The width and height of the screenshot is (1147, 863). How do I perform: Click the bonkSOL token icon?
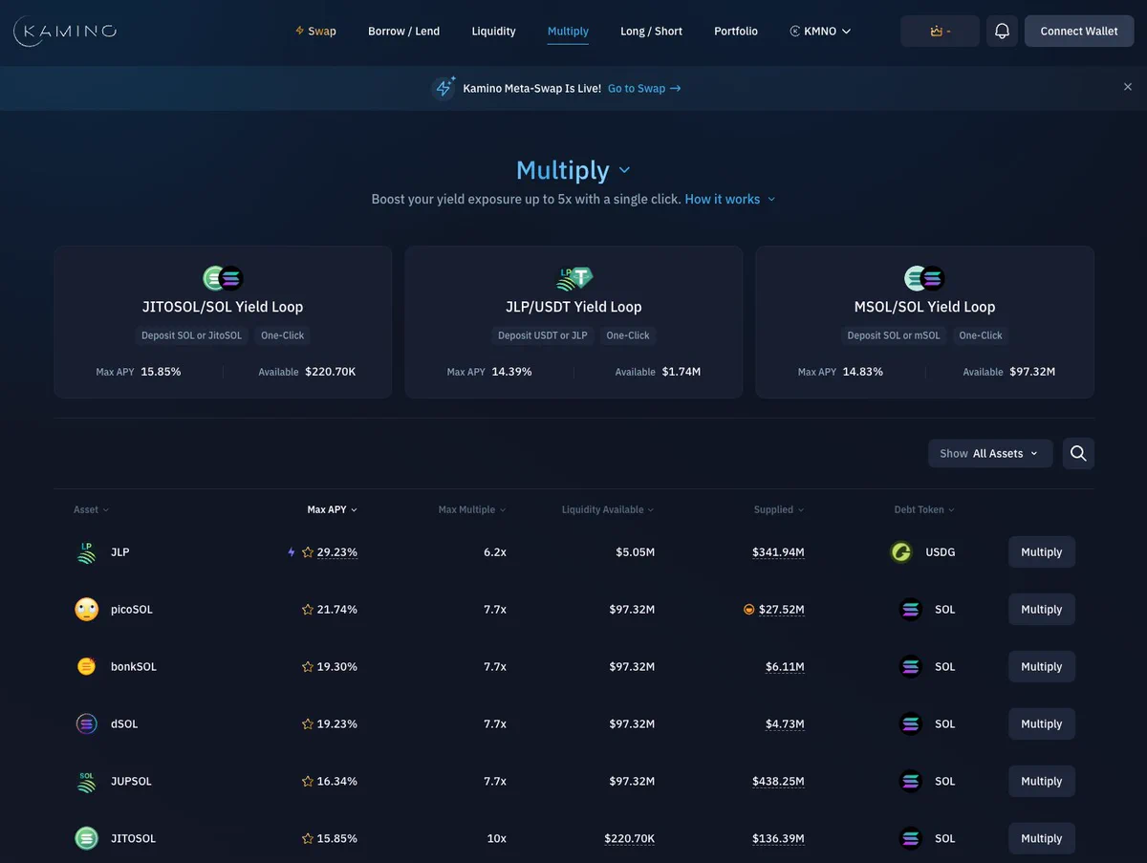click(x=86, y=667)
